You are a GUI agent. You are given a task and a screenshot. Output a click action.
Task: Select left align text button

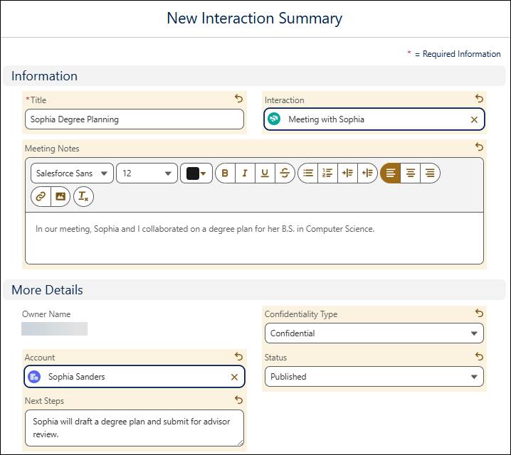pyautogui.click(x=391, y=173)
